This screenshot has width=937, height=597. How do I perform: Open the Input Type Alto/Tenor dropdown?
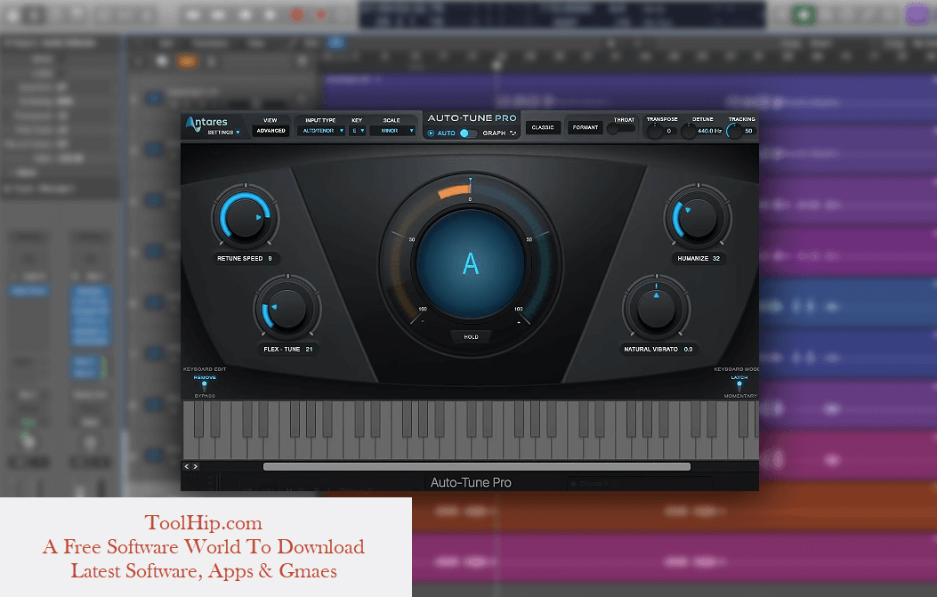(321, 130)
